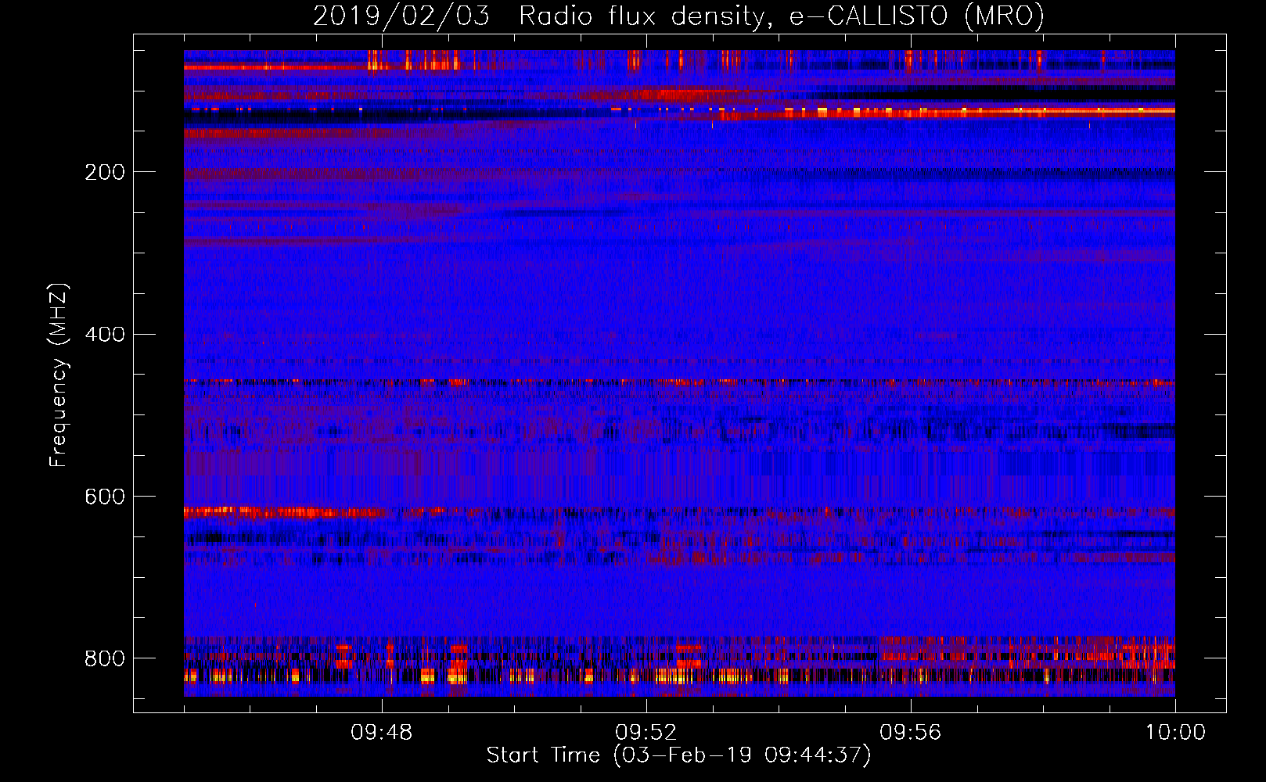
Task: Click the 'Start Time (03-Feb-19 09:44:37)' label
Action: 678,755
